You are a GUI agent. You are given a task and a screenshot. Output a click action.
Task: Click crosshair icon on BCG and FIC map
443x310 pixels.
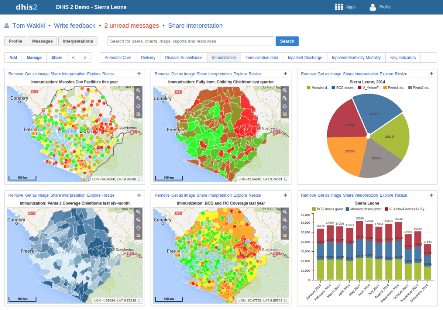pyautogui.click(x=285, y=227)
